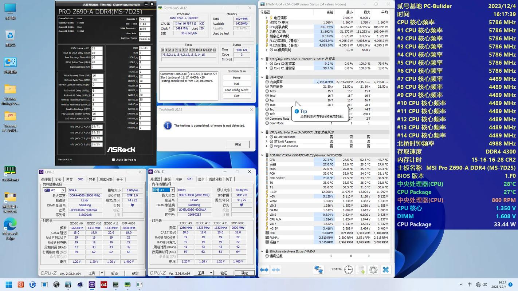This screenshot has width=518, height=291.
Task: Confirm the TestMem5 completion dialog with 确定
Action: click(x=238, y=144)
